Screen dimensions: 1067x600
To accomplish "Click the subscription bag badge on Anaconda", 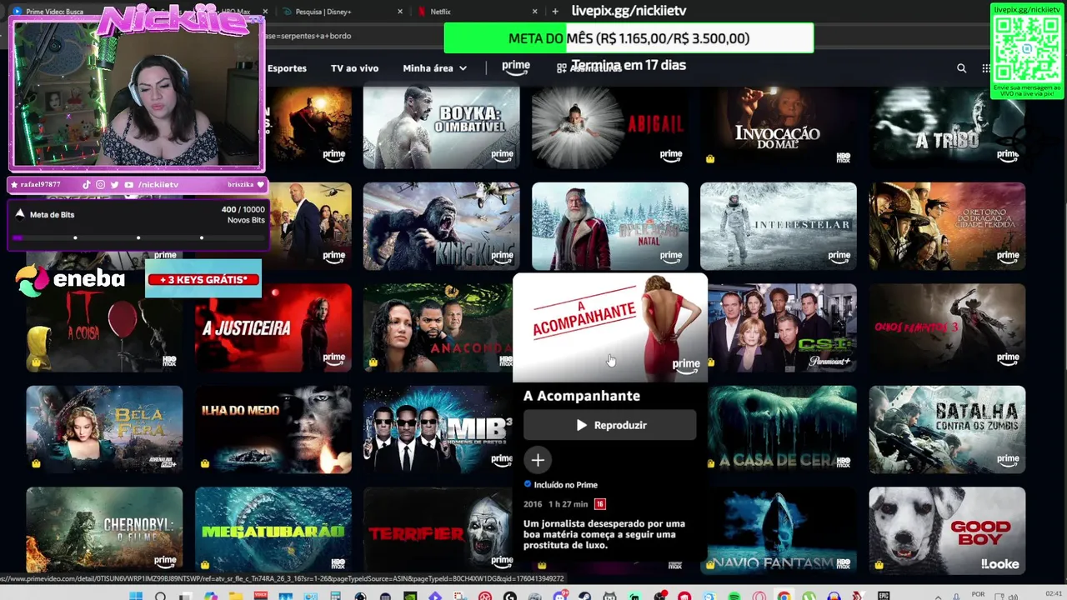I will (x=373, y=362).
